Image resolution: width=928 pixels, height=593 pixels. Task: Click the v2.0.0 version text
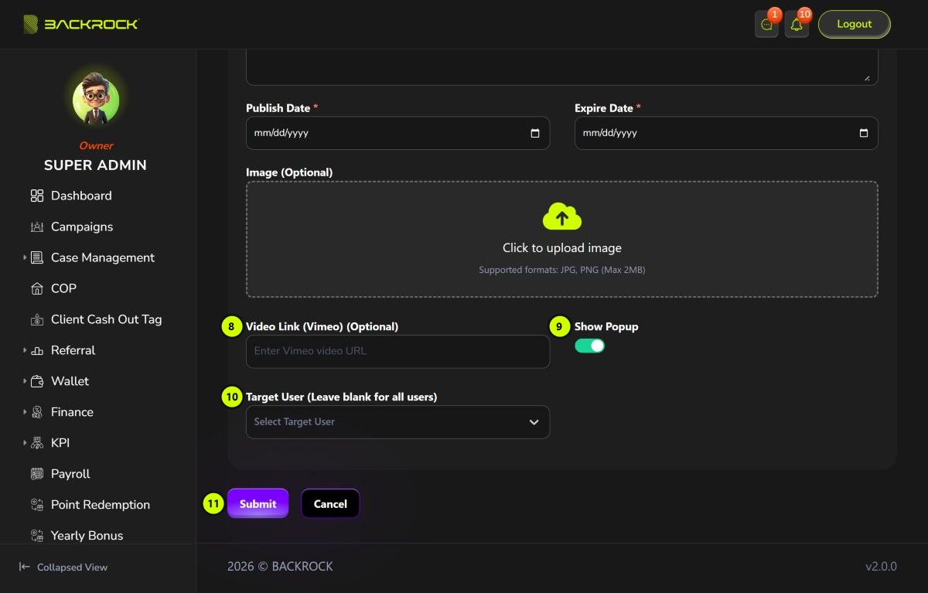coord(881,567)
